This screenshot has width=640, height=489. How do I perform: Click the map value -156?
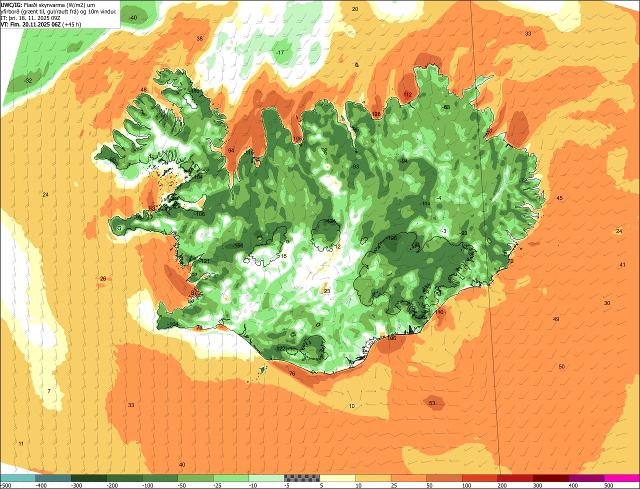[238, 245]
